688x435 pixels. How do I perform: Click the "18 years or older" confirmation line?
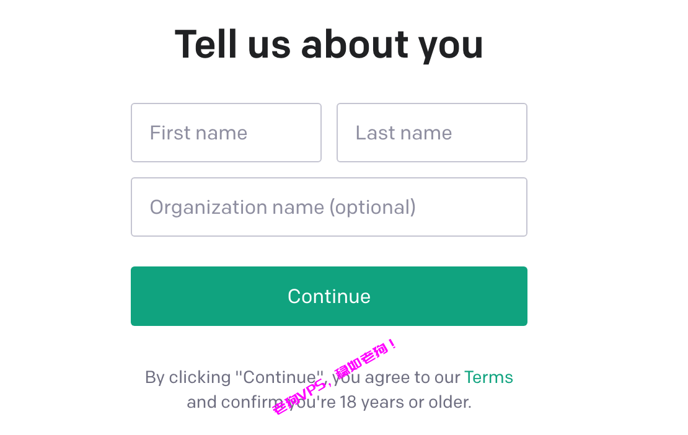(329, 402)
